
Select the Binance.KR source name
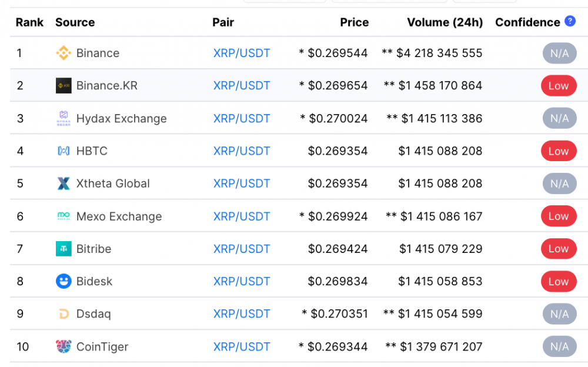107,85
